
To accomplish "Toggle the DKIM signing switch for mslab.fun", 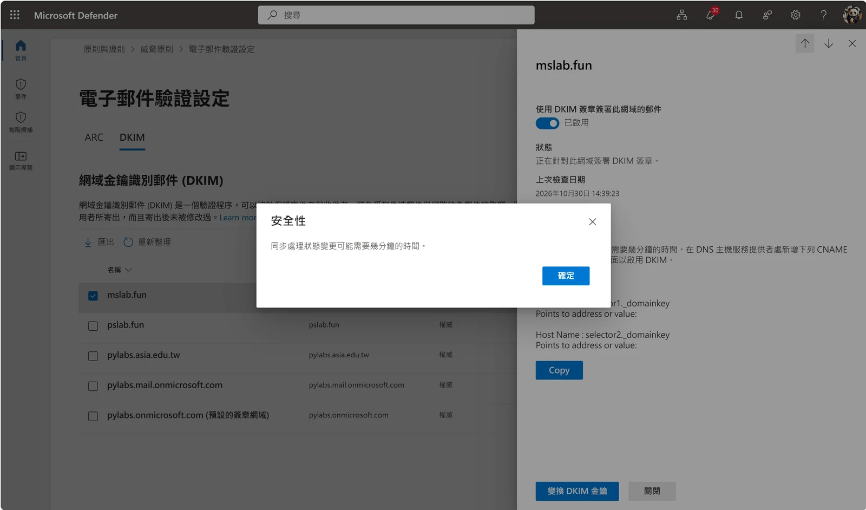I will (x=547, y=123).
